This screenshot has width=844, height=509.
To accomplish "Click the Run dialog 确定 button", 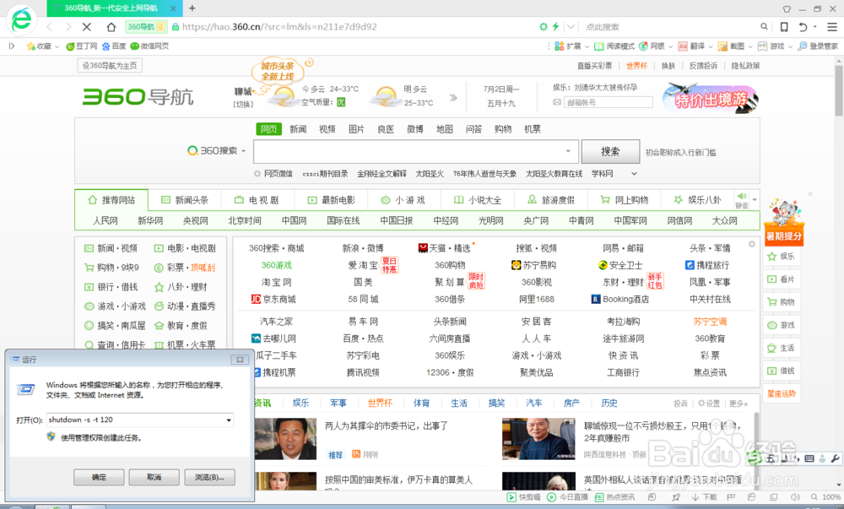I will click(x=99, y=477).
